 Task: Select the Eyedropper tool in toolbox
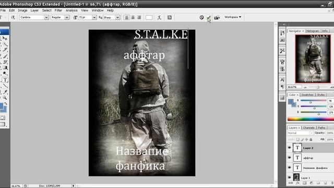(5, 92)
